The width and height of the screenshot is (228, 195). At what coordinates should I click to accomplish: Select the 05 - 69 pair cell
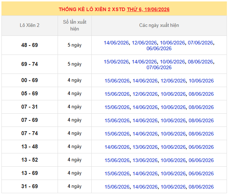click(29, 94)
